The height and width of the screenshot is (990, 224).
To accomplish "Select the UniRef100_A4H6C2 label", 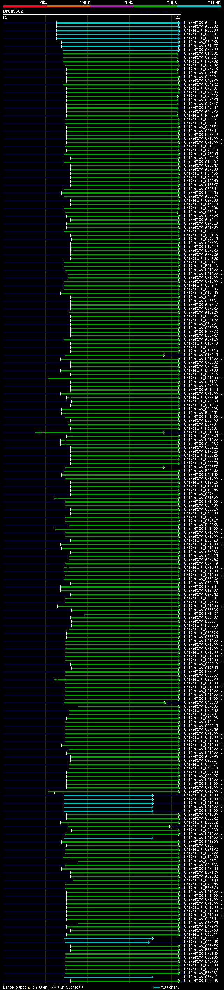I will click(201, 96).
